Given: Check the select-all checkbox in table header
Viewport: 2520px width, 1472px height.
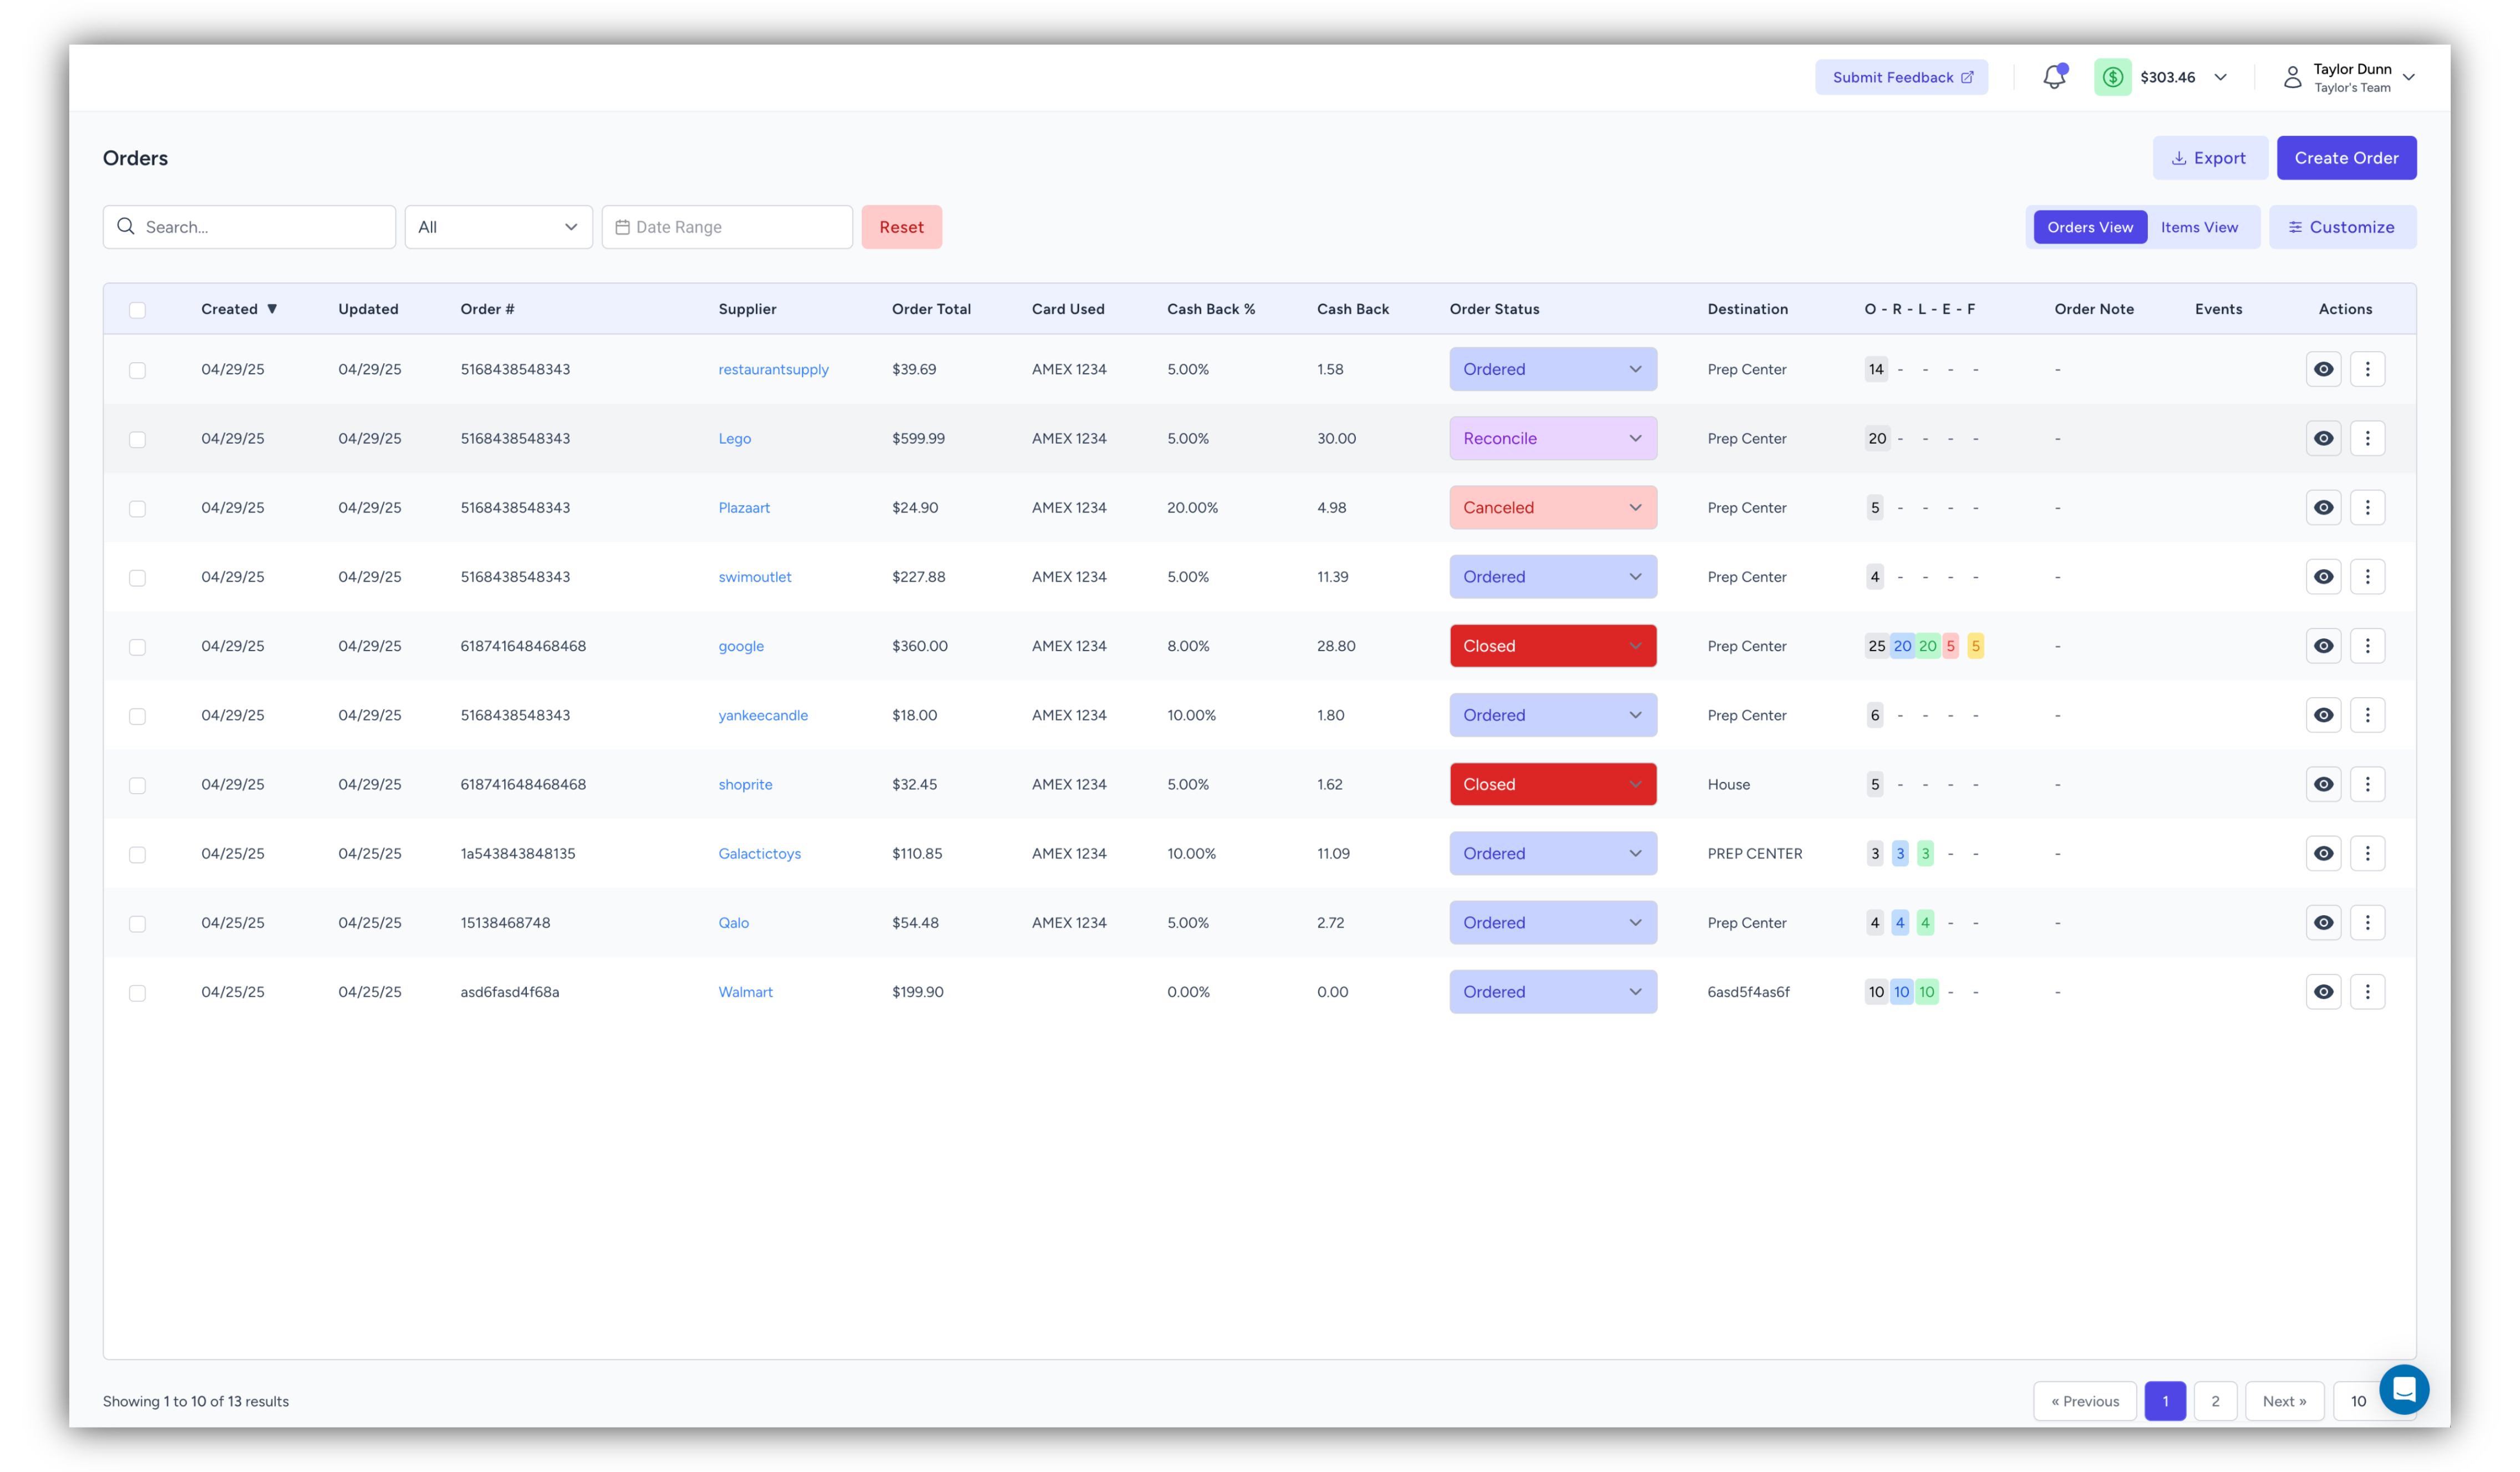Looking at the screenshot, I should point(137,310).
